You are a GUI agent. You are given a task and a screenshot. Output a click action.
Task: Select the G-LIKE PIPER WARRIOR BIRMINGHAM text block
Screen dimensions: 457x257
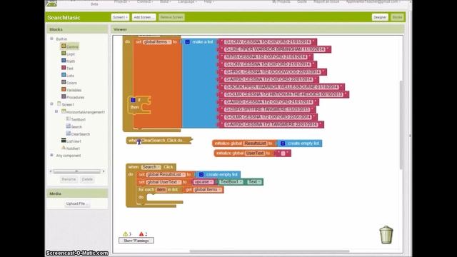(x=274, y=49)
